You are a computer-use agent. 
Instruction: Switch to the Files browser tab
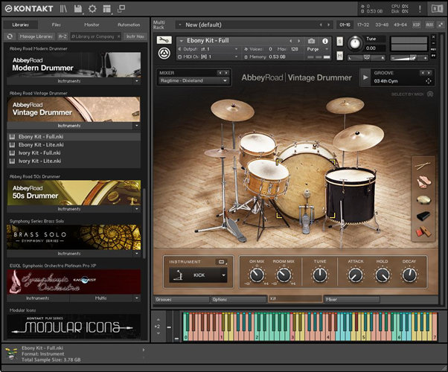(x=57, y=25)
